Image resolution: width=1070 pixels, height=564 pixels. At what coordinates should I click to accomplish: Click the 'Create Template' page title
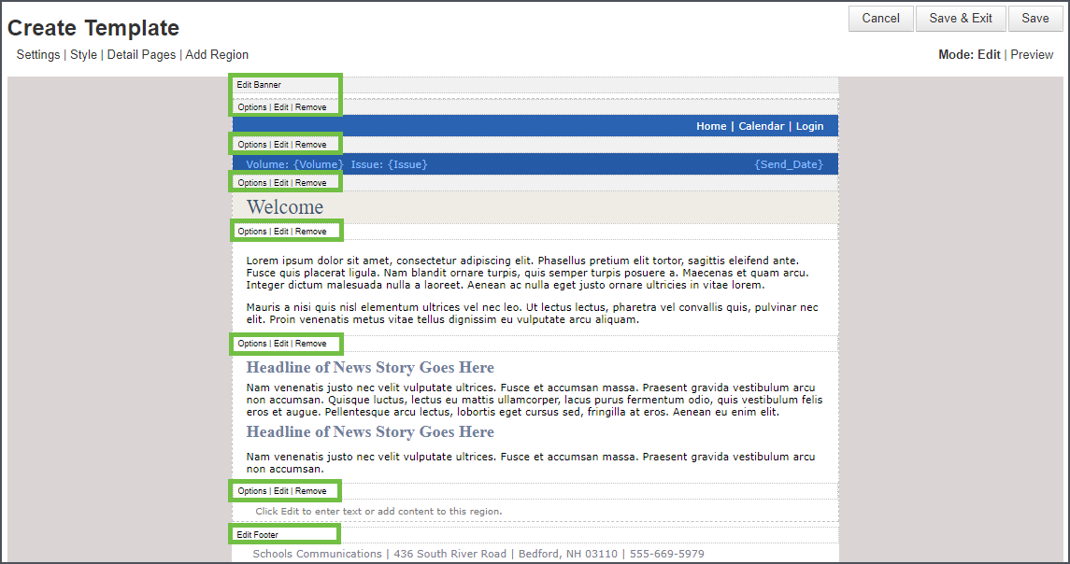click(x=93, y=28)
